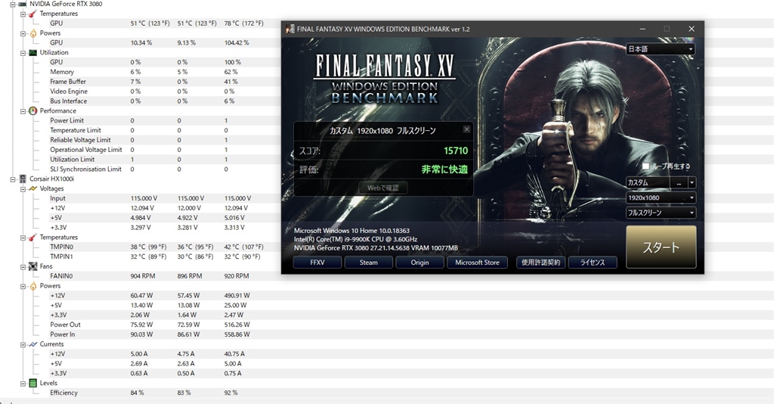Click the 920 RPM fan value
The image size is (774, 404).
pyautogui.click(x=237, y=276)
